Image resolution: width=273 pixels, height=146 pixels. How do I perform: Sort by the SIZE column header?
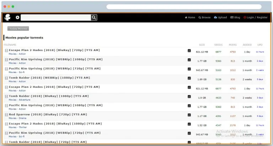tap(202, 45)
